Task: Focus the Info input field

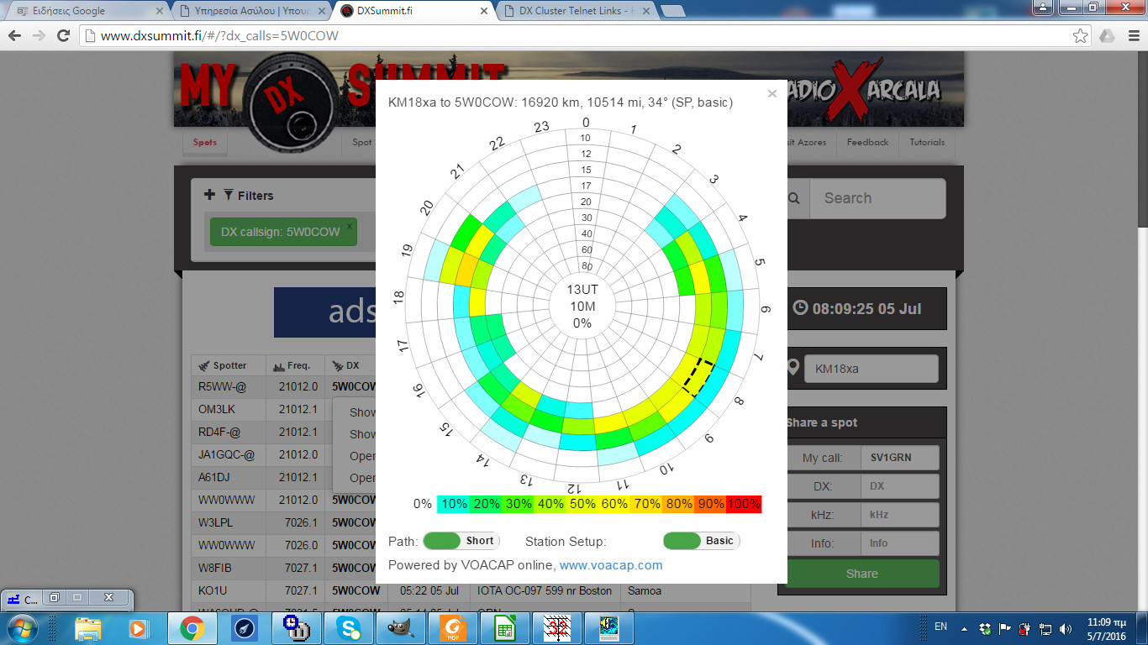Action: coord(900,543)
